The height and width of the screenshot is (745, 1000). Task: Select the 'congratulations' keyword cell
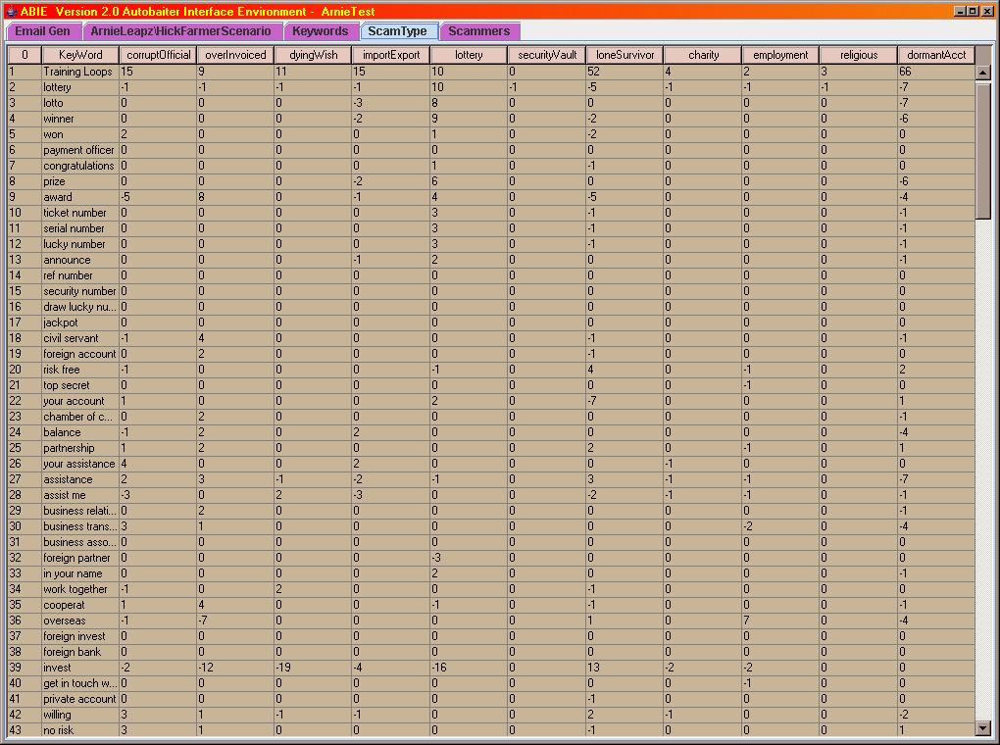80,166
